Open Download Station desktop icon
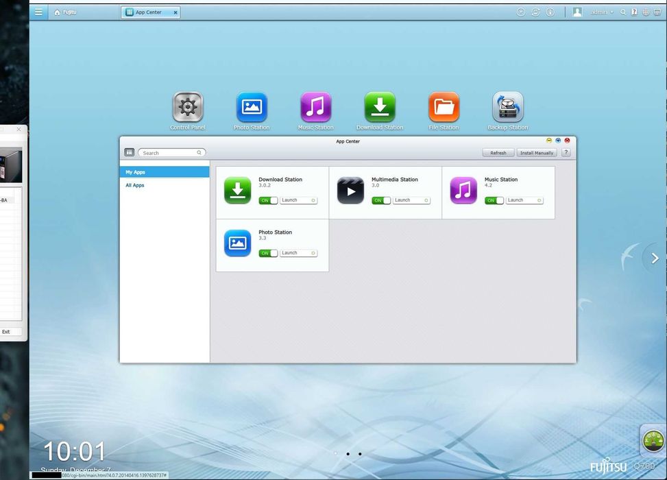This screenshot has width=667, height=480. (x=380, y=107)
